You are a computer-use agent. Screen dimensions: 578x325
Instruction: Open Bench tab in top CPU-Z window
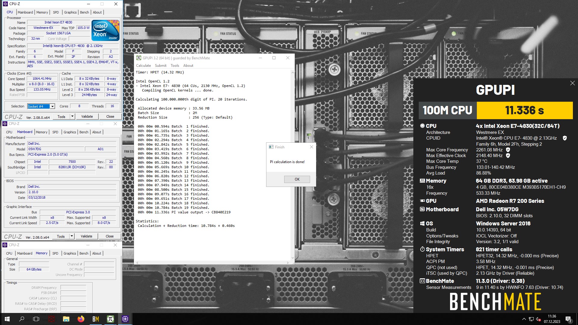tap(85, 12)
